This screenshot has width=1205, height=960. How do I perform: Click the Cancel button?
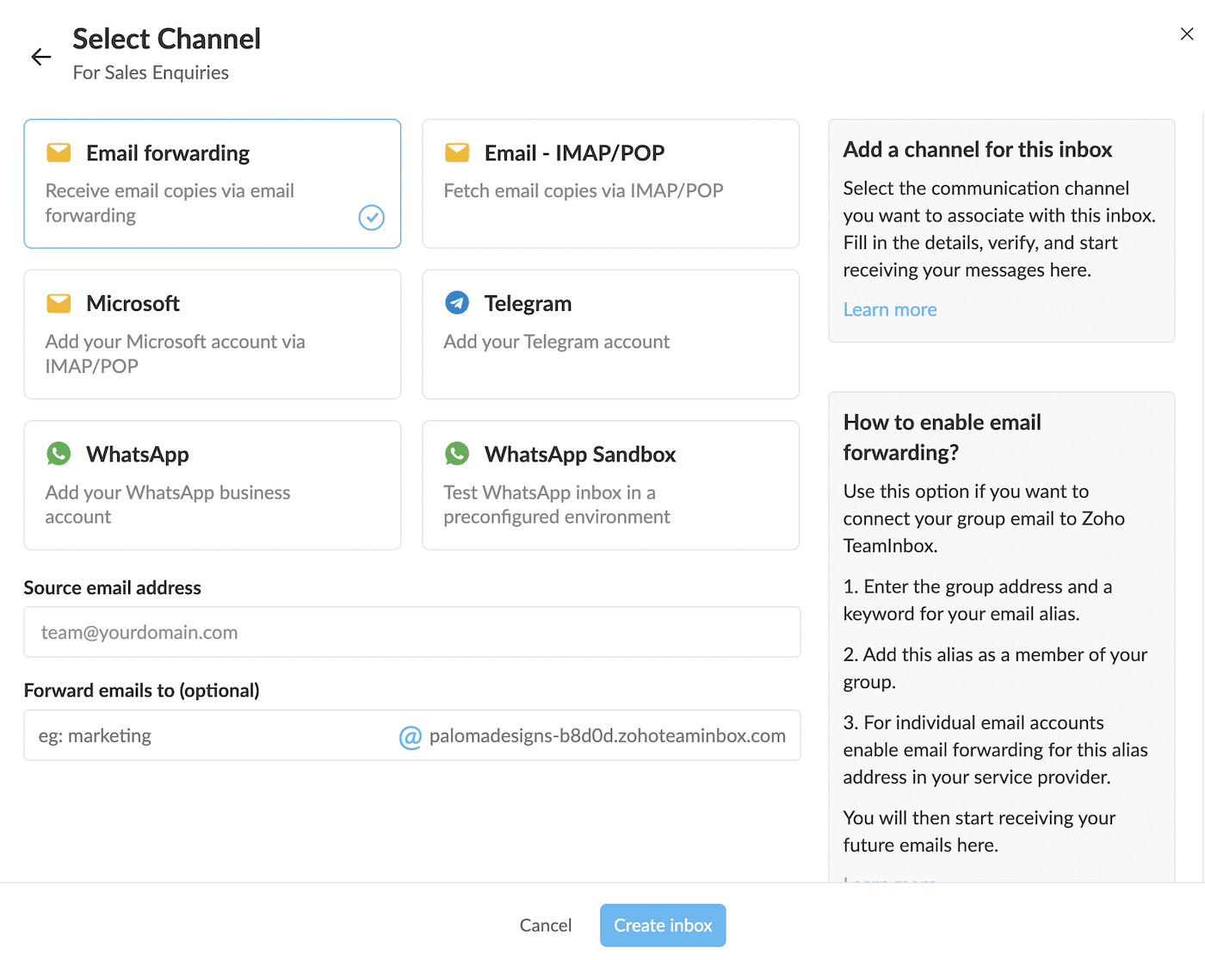point(546,925)
